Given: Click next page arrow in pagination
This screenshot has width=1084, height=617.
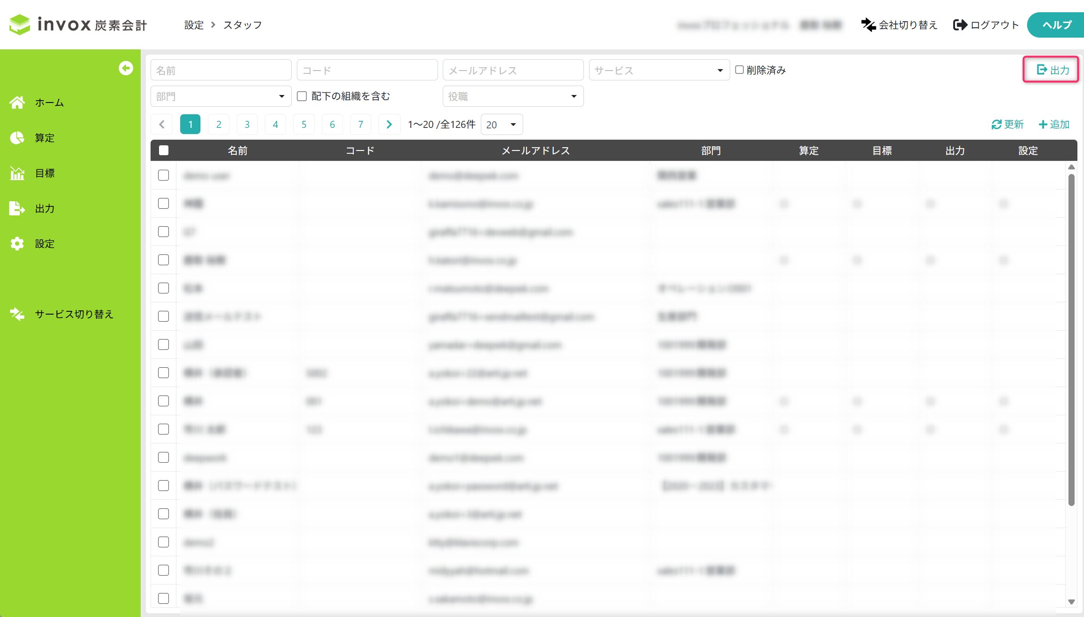Looking at the screenshot, I should click(389, 124).
